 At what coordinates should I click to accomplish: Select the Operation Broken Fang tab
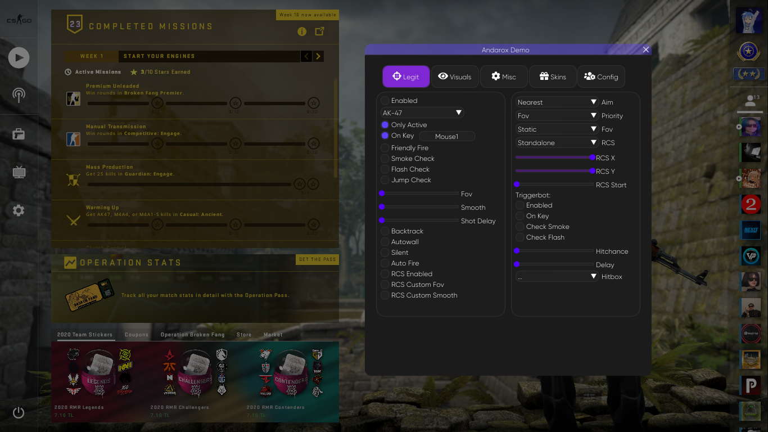[192, 335]
